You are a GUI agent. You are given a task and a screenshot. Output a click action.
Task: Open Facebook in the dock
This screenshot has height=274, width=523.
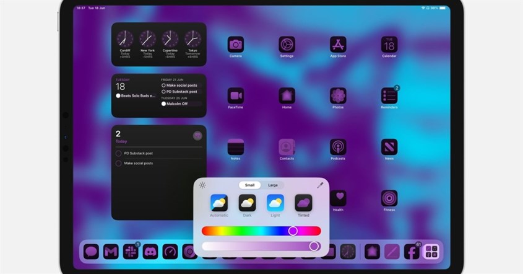pyautogui.click(x=411, y=252)
